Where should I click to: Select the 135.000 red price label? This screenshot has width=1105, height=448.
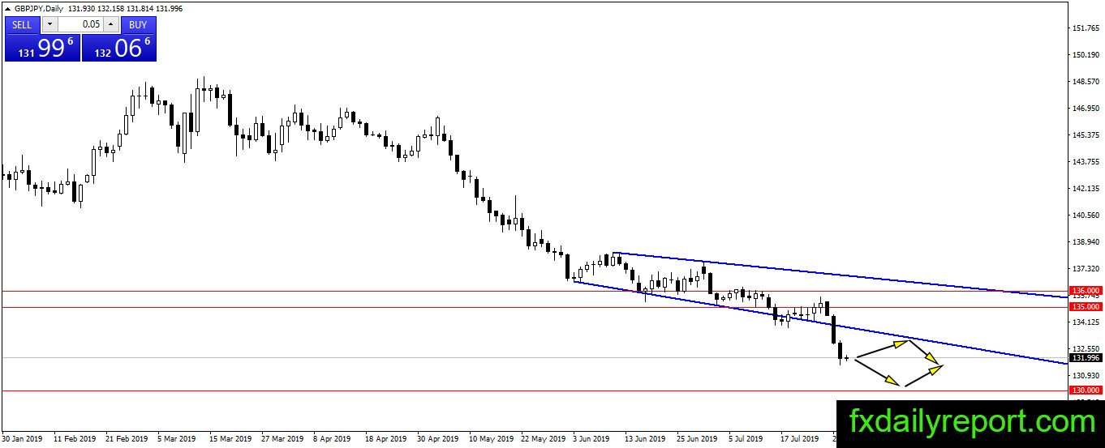click(1086, 307)
